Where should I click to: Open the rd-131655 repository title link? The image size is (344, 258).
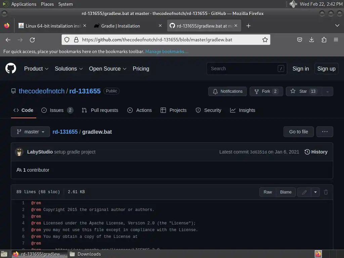[x=85, y=91]
